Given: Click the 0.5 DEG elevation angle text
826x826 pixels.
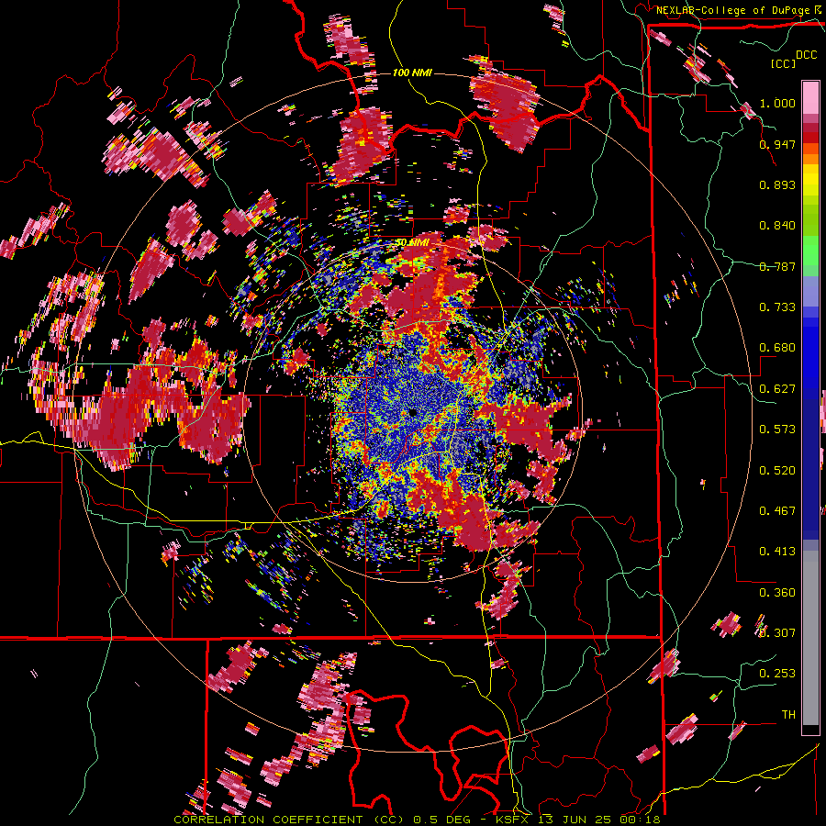Looking at the screenshot, I should 441,820.
